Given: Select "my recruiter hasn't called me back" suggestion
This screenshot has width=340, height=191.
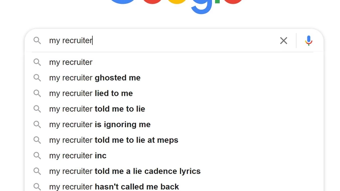Looking at the screenshot, I should 114,187.
